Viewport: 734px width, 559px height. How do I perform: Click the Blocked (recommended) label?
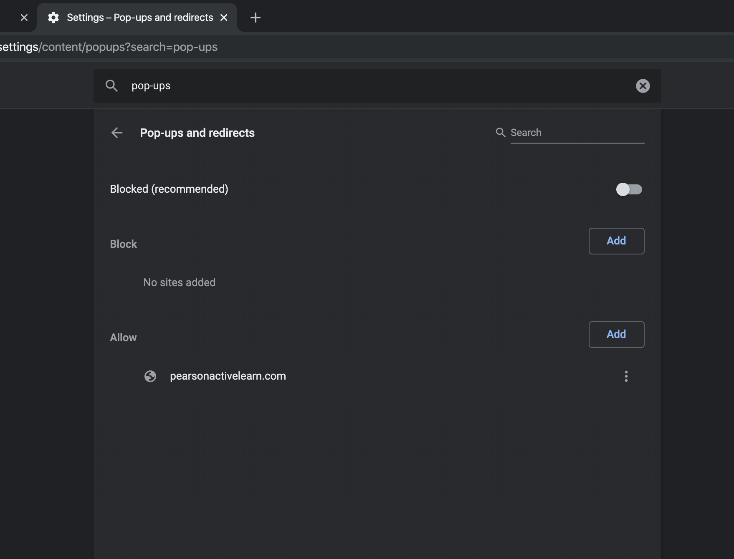[169, 189]
